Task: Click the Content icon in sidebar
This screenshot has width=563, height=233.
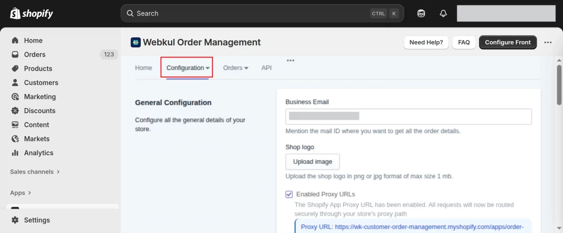Action: pos(15,125)
